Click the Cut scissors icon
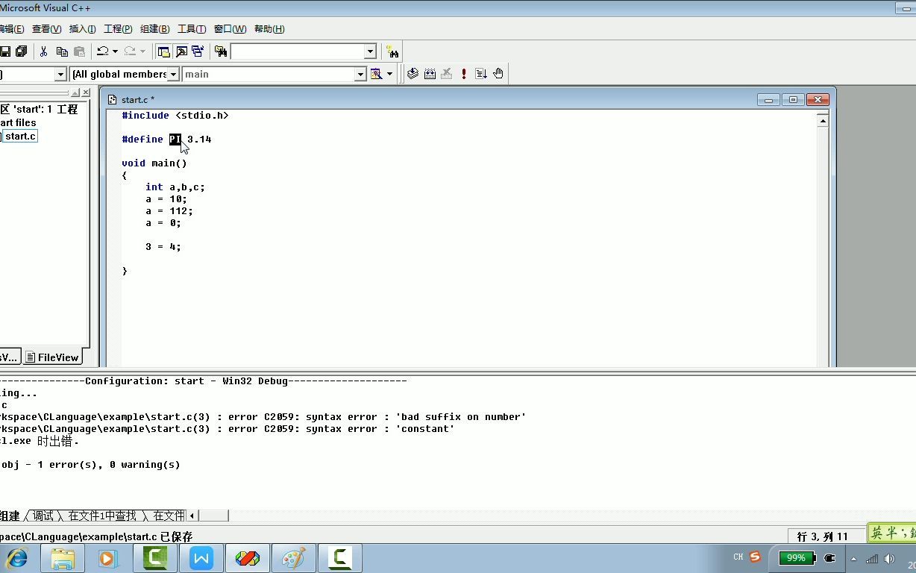Screen dimensions: 916x573 (44, 51)
